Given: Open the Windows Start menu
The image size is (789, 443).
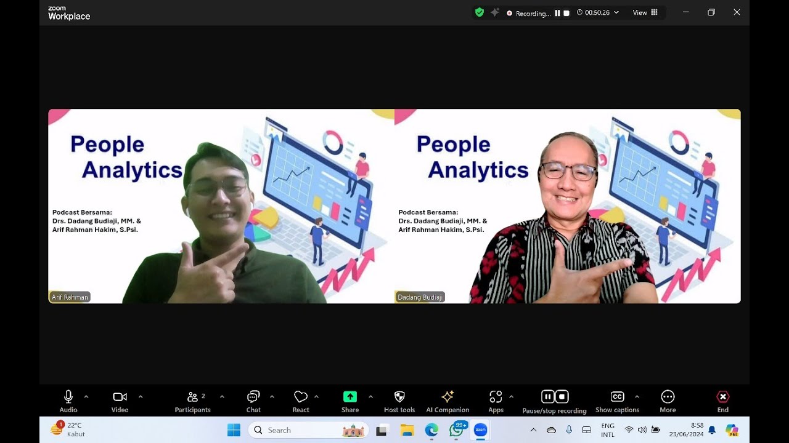Looking at the screenshot, I should tap(234, 430).
